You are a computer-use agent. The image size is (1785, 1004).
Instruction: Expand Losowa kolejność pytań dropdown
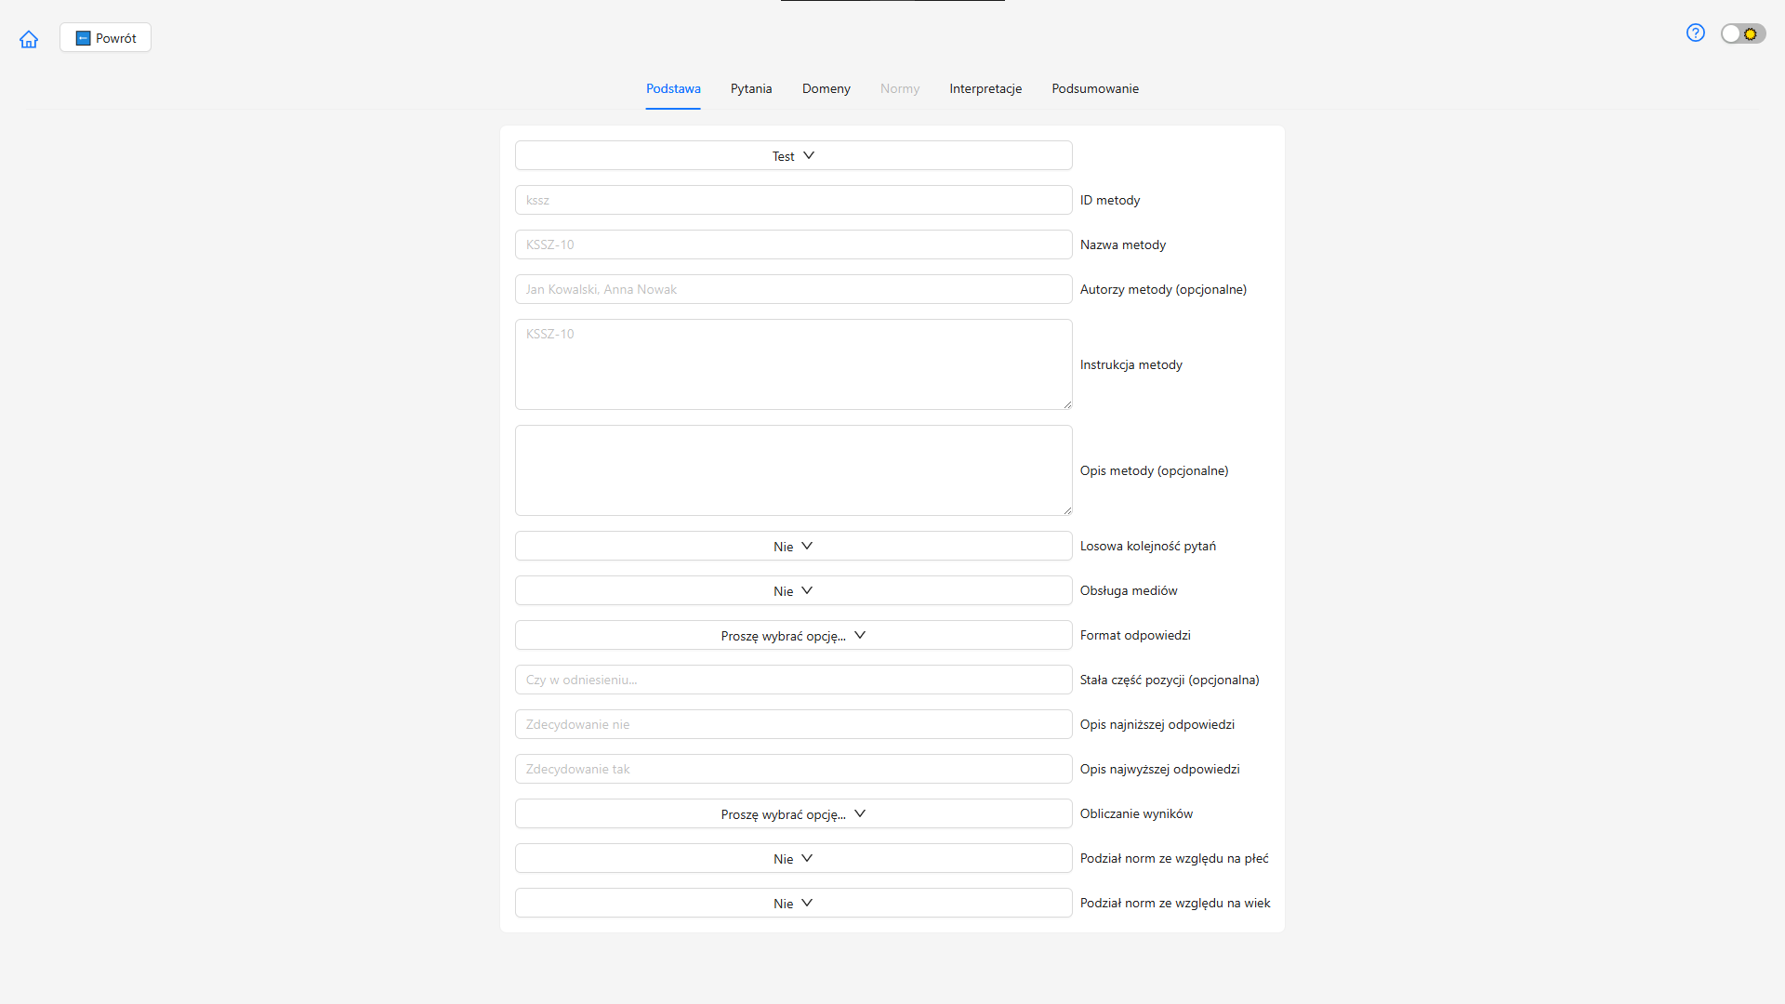coord(794,546)
